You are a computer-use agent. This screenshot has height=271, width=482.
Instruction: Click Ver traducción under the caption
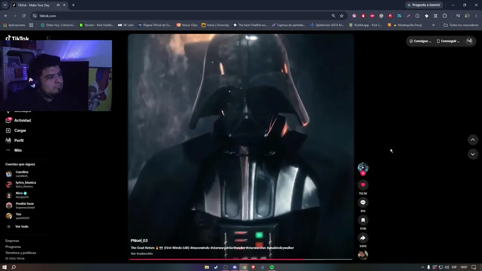point(142,254)
